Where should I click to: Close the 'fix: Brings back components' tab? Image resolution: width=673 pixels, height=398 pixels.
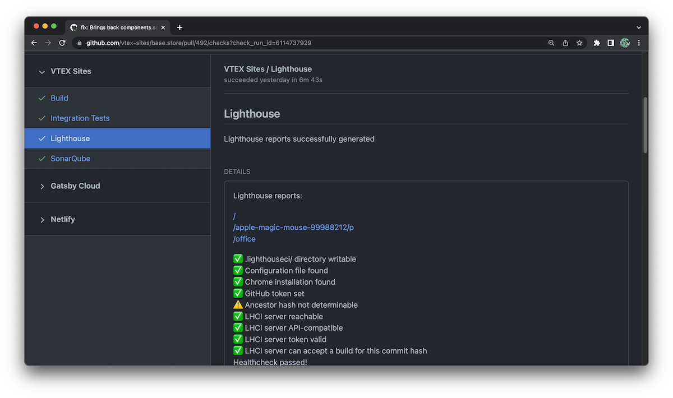(163, 27)
